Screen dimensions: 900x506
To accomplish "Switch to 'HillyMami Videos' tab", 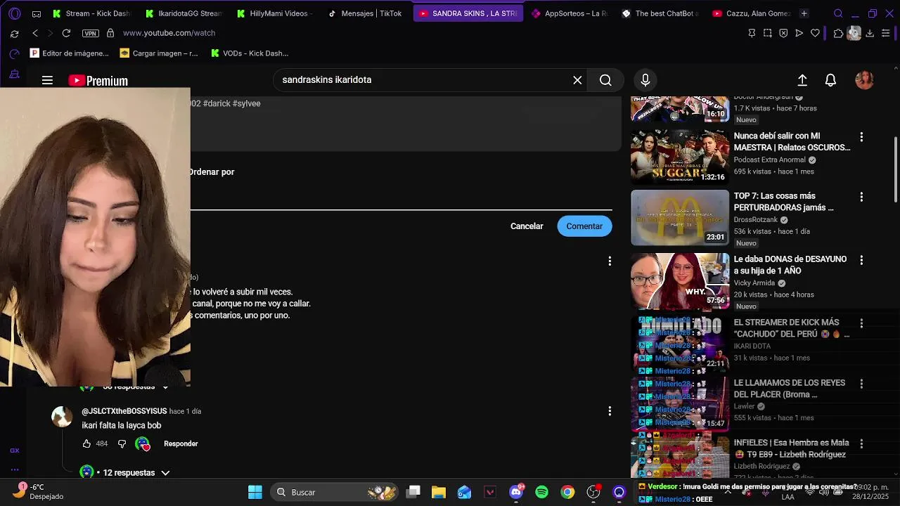I will coord(276,13).
